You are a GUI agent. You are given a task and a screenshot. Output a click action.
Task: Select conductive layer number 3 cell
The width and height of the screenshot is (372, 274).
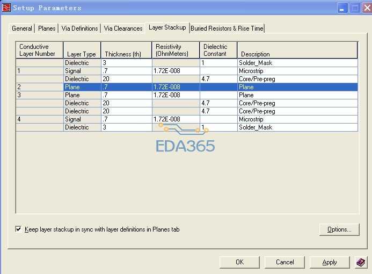coord(40,95)
